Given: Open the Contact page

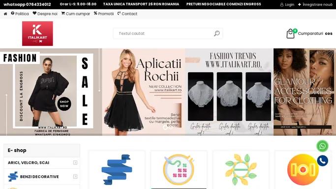Looking at the screenshot, I should click(x=127, y=14).
